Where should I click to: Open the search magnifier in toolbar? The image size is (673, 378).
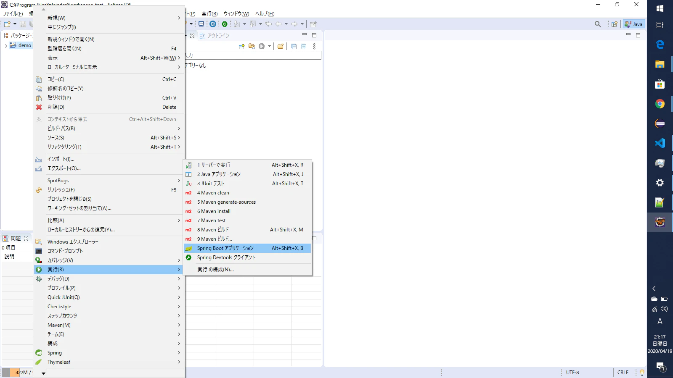pyautogui.click(x=598, y=24)
